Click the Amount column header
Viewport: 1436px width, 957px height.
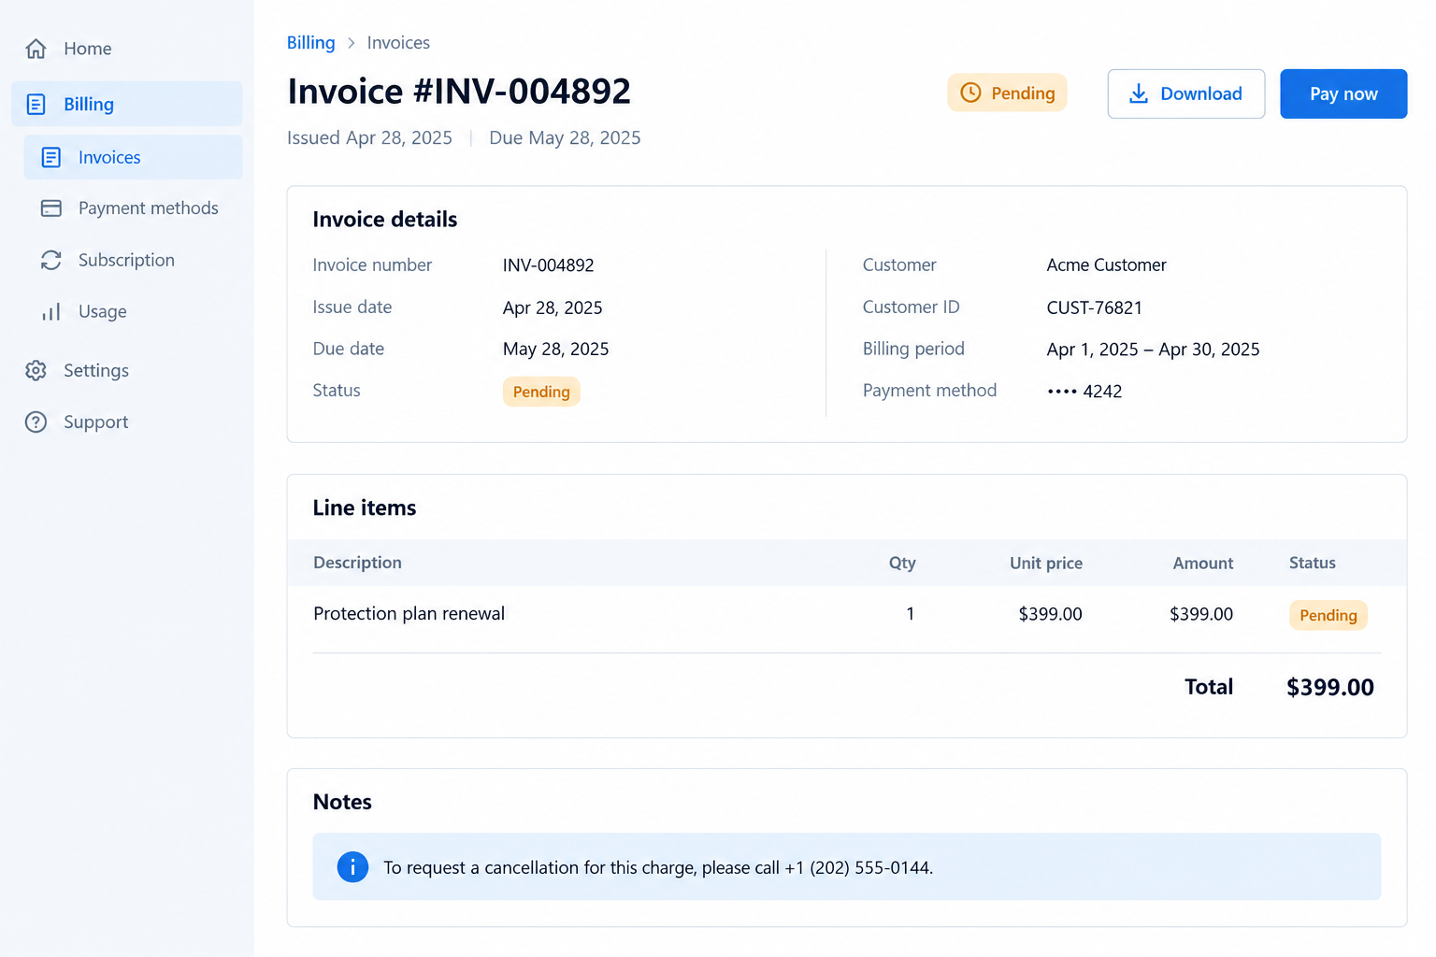click(x=1203, y=563)
